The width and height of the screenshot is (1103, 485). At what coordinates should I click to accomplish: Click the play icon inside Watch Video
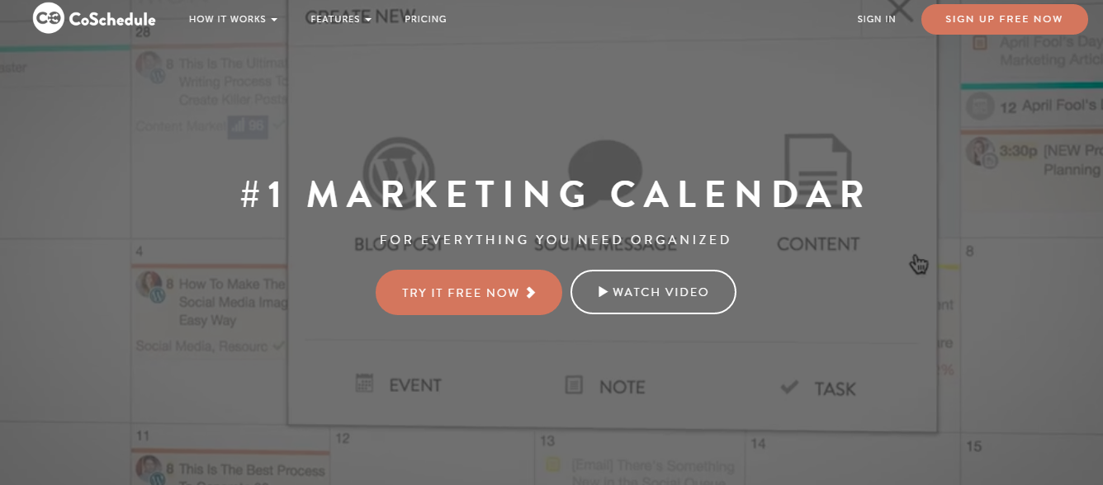click(x=604, y=292)
